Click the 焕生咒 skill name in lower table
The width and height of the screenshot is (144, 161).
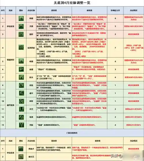click(31, 157)
